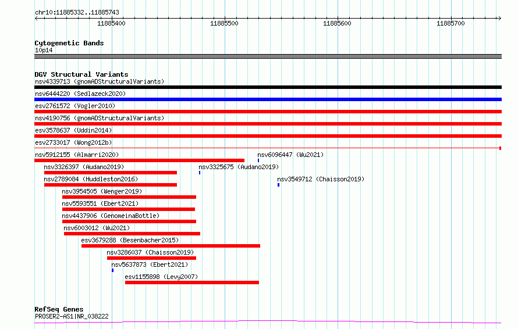The width and height of the screenshot is (518, 329).
Task: Select the red nsv4190756 variant bar
Action: click(268, 124)
